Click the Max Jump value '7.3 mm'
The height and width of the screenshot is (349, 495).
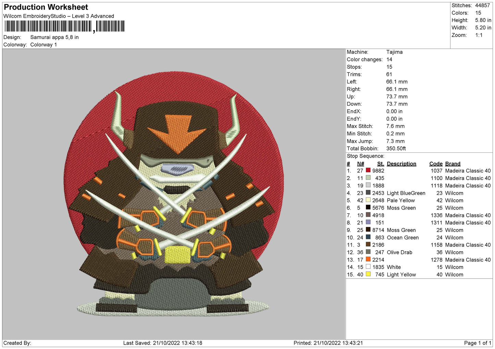point(395,141)
